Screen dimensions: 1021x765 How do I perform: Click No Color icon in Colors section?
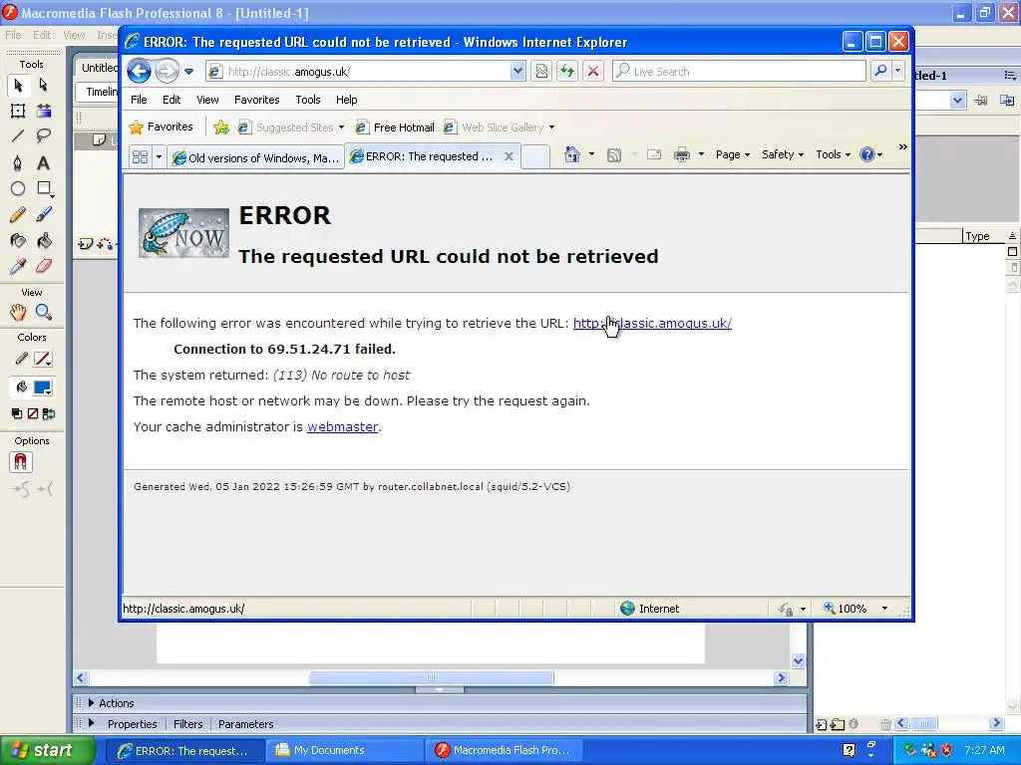click(x=33, y=413)
